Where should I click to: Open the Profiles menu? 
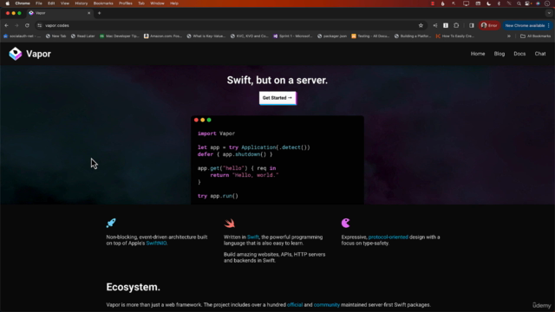coord(125,3)
